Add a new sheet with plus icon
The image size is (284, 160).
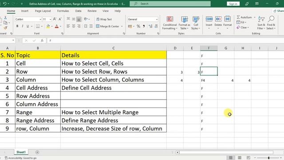coord(37,152)
